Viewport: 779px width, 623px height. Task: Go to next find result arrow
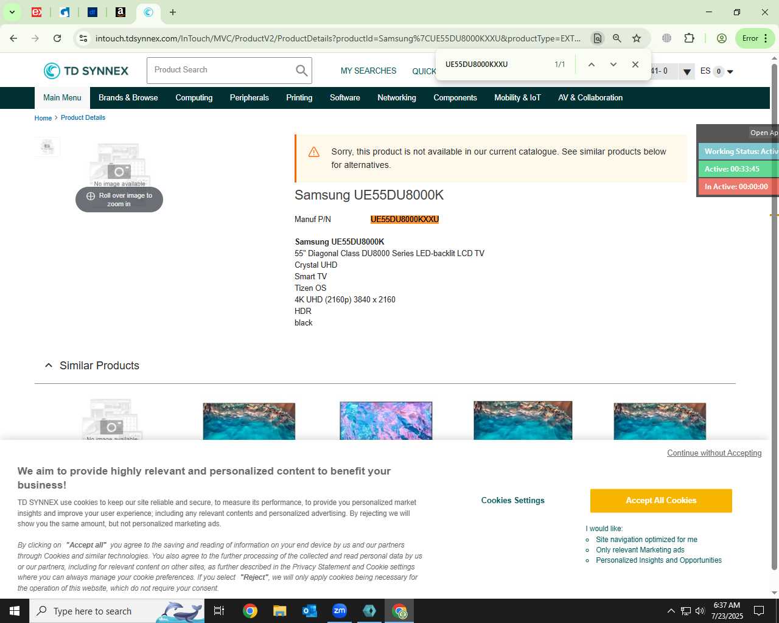tap(613, 64)
